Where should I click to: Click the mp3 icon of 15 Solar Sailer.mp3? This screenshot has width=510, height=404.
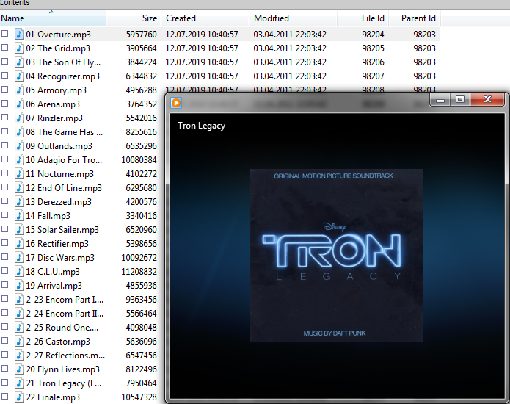coord(19,229)
